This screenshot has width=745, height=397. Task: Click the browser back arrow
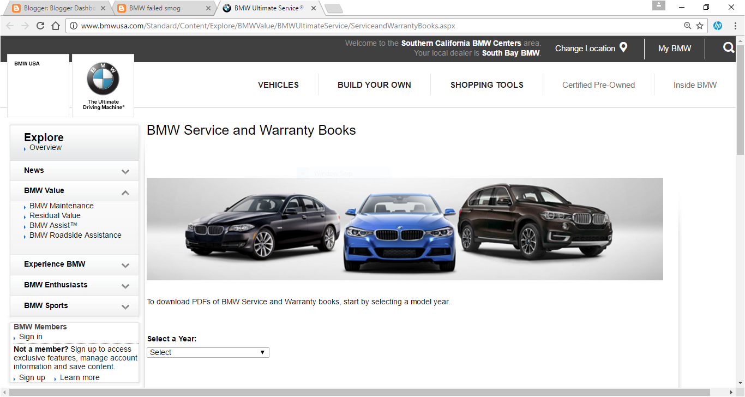pyautogui.click(x=10, y=26)
